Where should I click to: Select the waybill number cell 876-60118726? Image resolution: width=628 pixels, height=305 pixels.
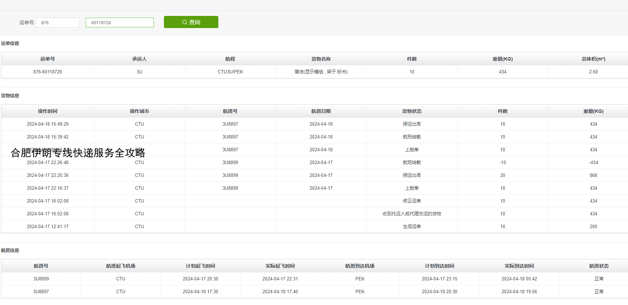(47, 72)
